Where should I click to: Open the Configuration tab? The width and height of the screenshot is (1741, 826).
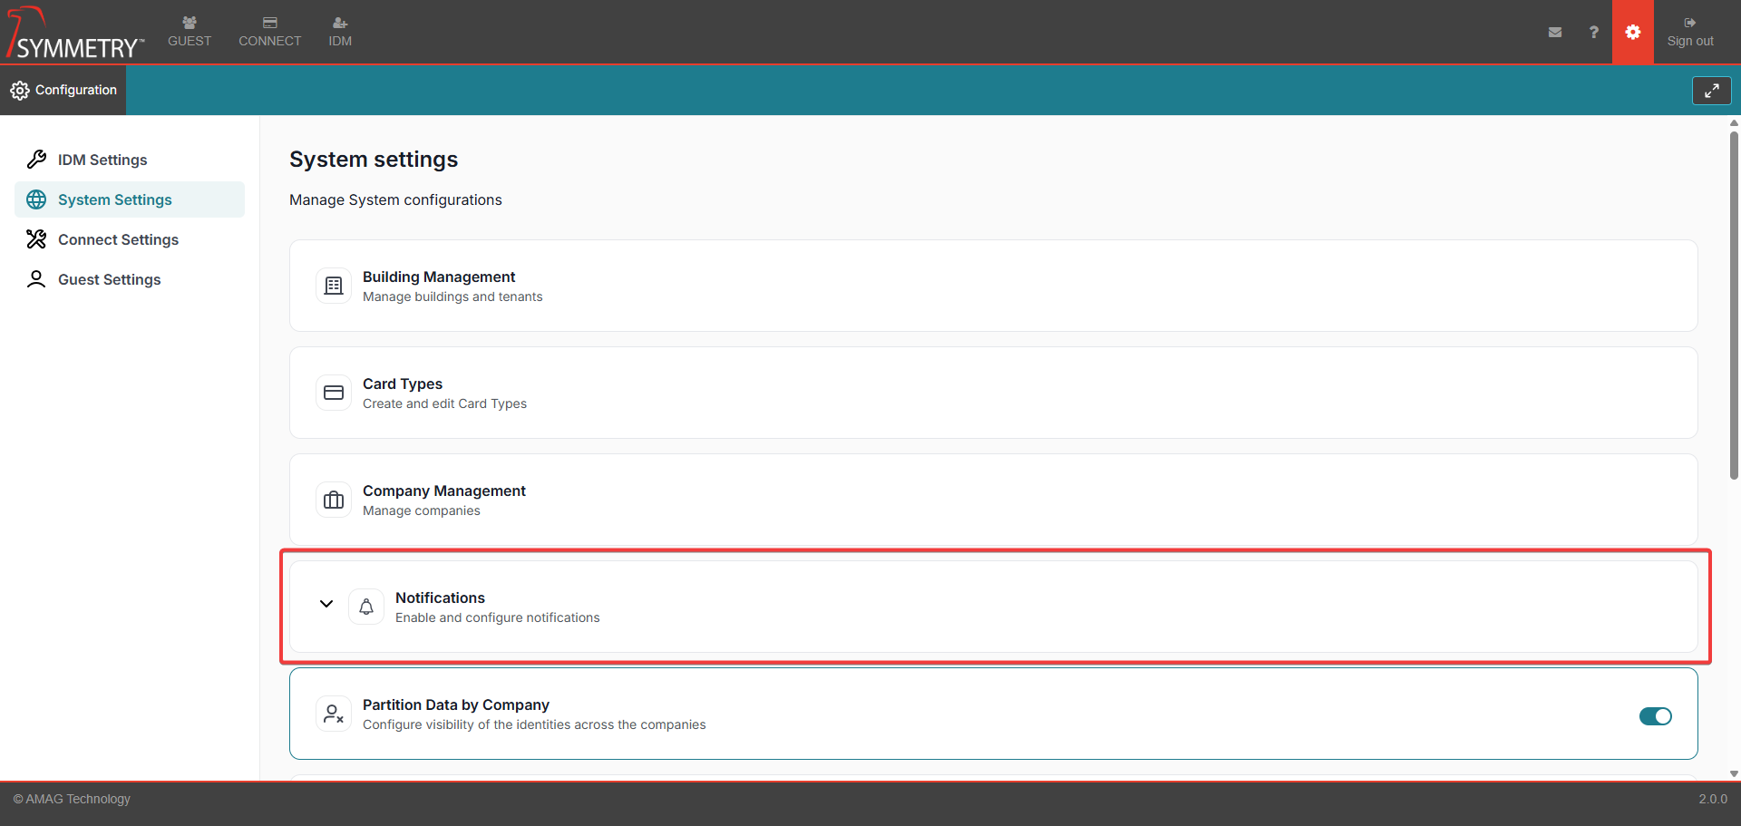(x=63, y=90)
